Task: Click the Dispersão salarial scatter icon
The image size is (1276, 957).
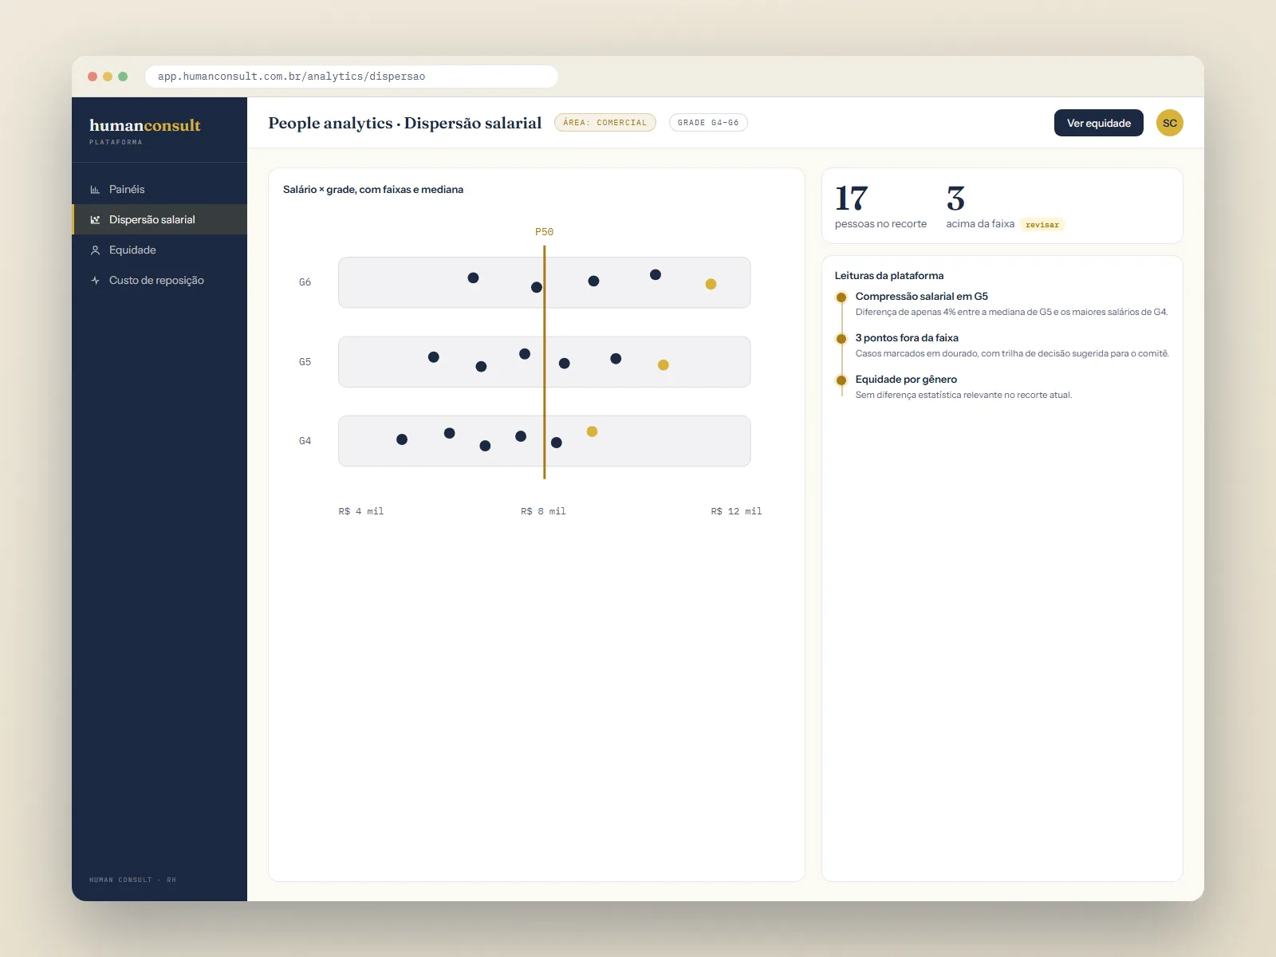Action: coord(95,219)
